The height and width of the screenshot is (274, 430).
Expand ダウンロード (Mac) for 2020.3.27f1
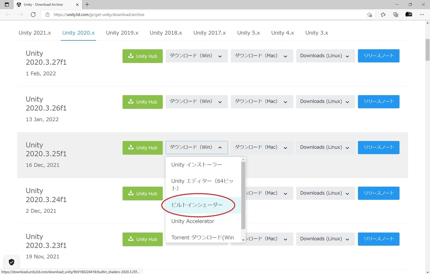click(x=262, y=56)
